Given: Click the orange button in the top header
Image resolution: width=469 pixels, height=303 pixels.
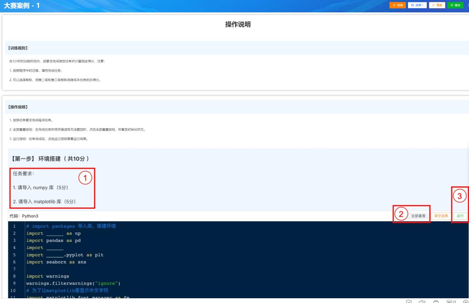Looking at the screenshot, I should coord(398,5).
